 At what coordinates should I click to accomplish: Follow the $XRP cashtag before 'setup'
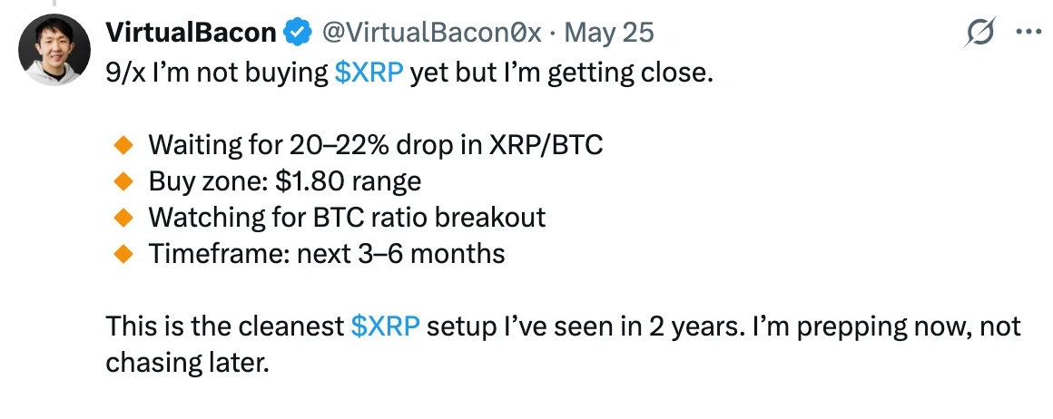(x=386, y=326)
